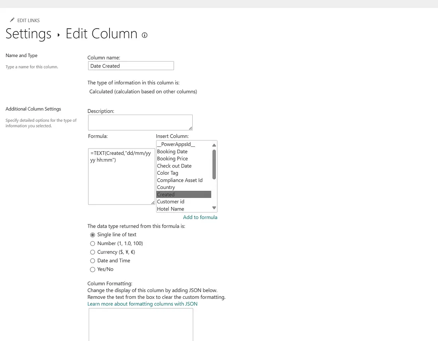Pick Hotel Name from the column list
This screenshot has width=438, height=341.
pos(170,209)
